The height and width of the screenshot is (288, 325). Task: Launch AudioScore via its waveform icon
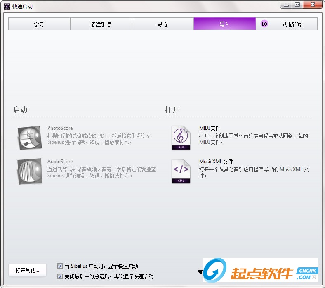[x=30, y=171]
